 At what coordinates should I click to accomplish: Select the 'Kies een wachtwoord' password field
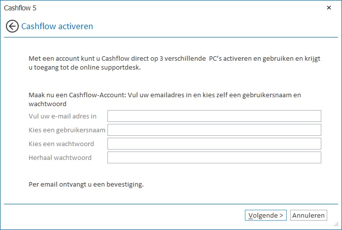[x=214, y=144]
